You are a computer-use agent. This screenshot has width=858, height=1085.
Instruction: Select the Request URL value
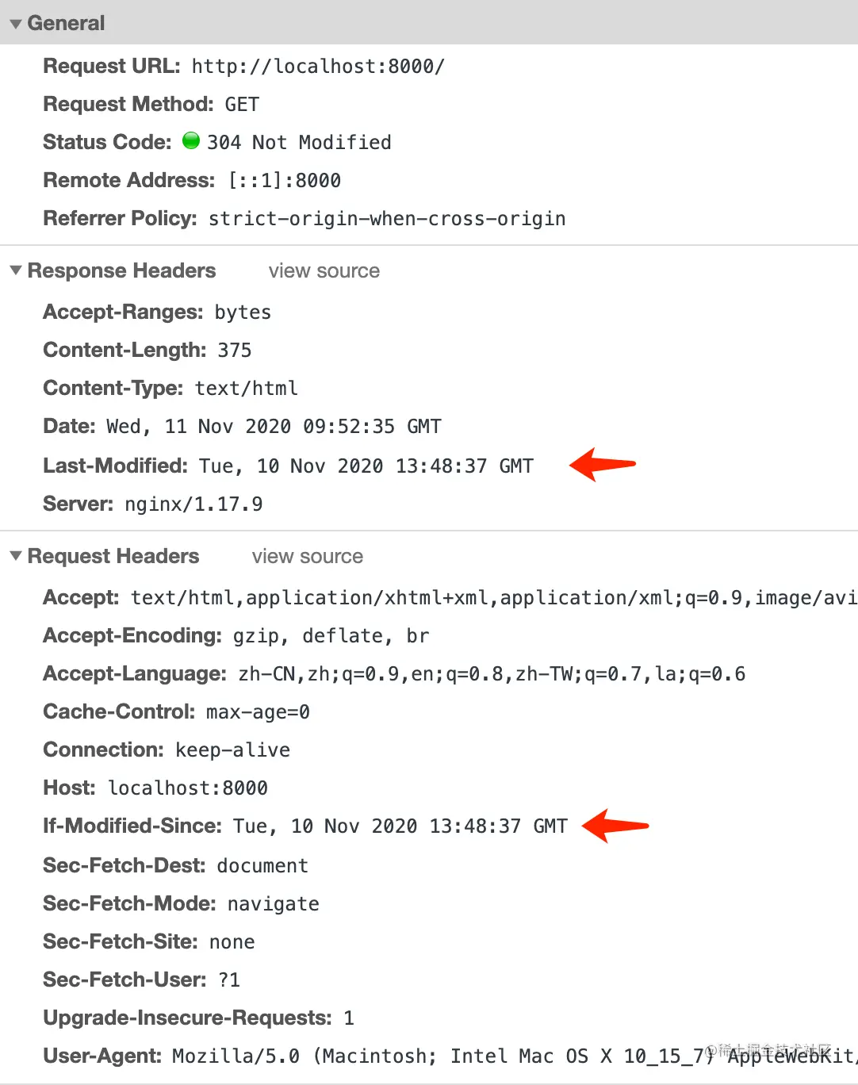318,67
